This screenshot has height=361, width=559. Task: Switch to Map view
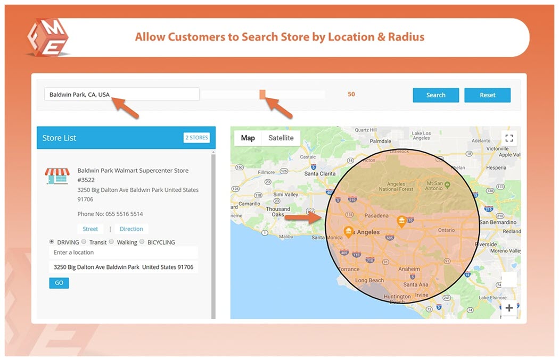click(248, 138)
